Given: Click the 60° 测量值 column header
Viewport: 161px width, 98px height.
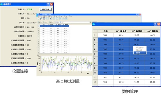Looking at the screenshot, I should (x=137, y=31).
